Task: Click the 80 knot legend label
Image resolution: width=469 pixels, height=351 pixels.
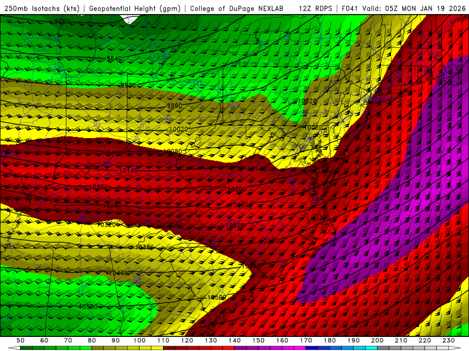Action: (x=92, y=340)
